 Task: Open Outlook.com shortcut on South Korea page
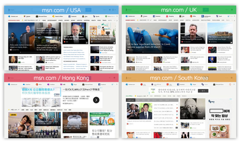130,84
